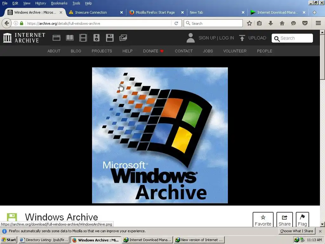This screenshot has width=325, height=244.
Task: Open the HELP nav link
Action: [128, 51]
